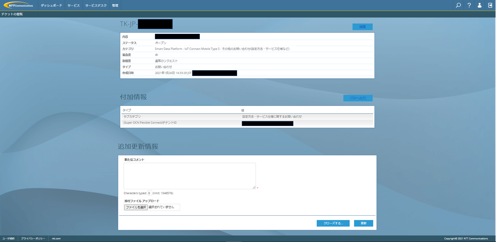
Task: Click the NTT Communications logo
Action: tap(19, 5)
